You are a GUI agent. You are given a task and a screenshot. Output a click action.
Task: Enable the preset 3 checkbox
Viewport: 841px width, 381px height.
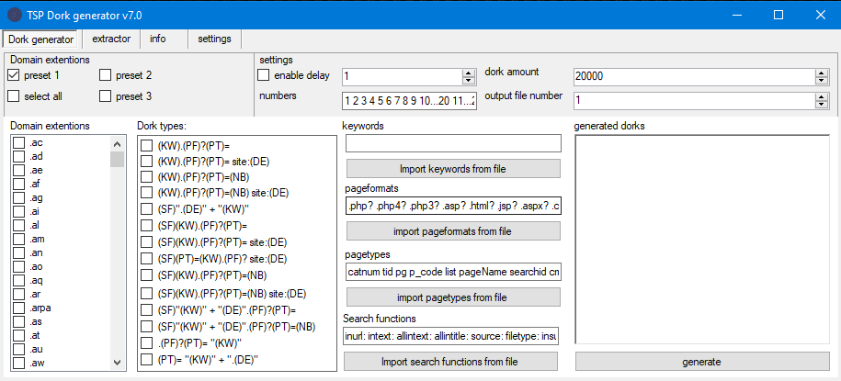pyautogui.click(x=106, y=96)
